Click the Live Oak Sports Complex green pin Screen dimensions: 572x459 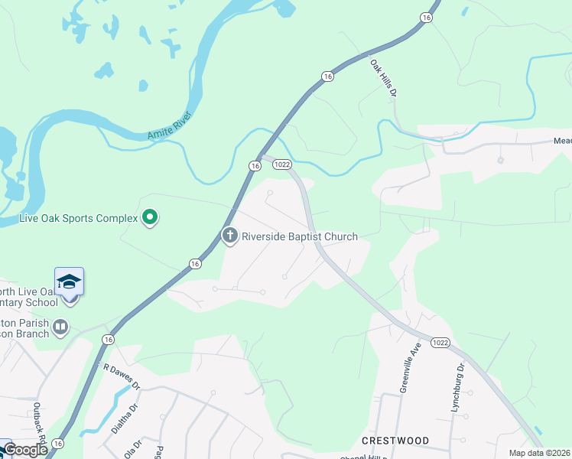pos(150,217)
